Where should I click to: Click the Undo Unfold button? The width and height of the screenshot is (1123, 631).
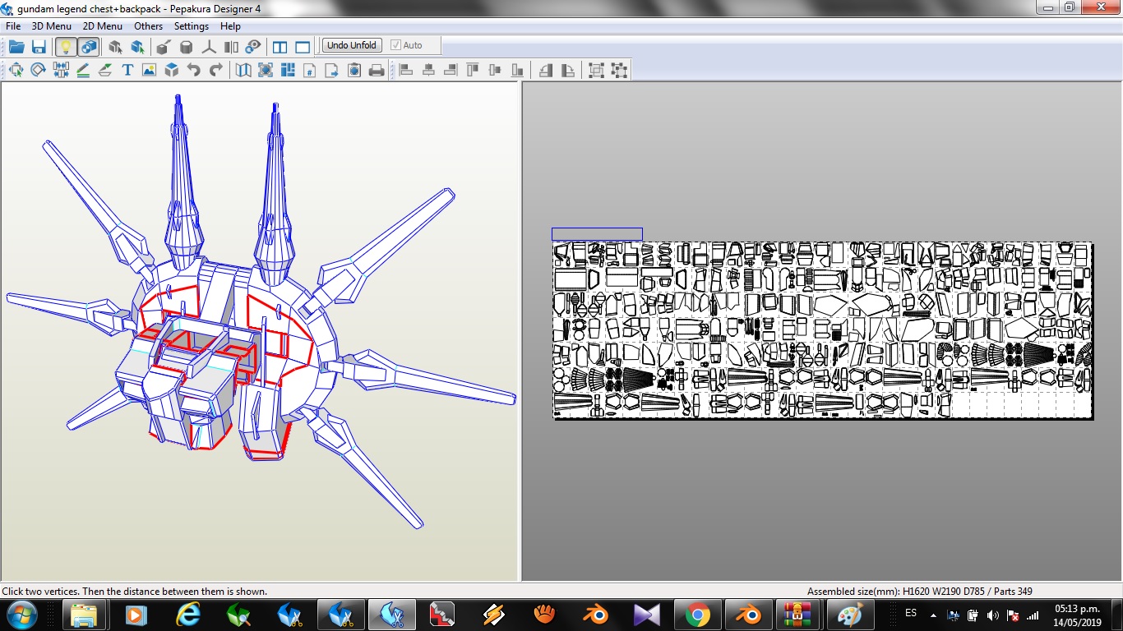(352, 45)
